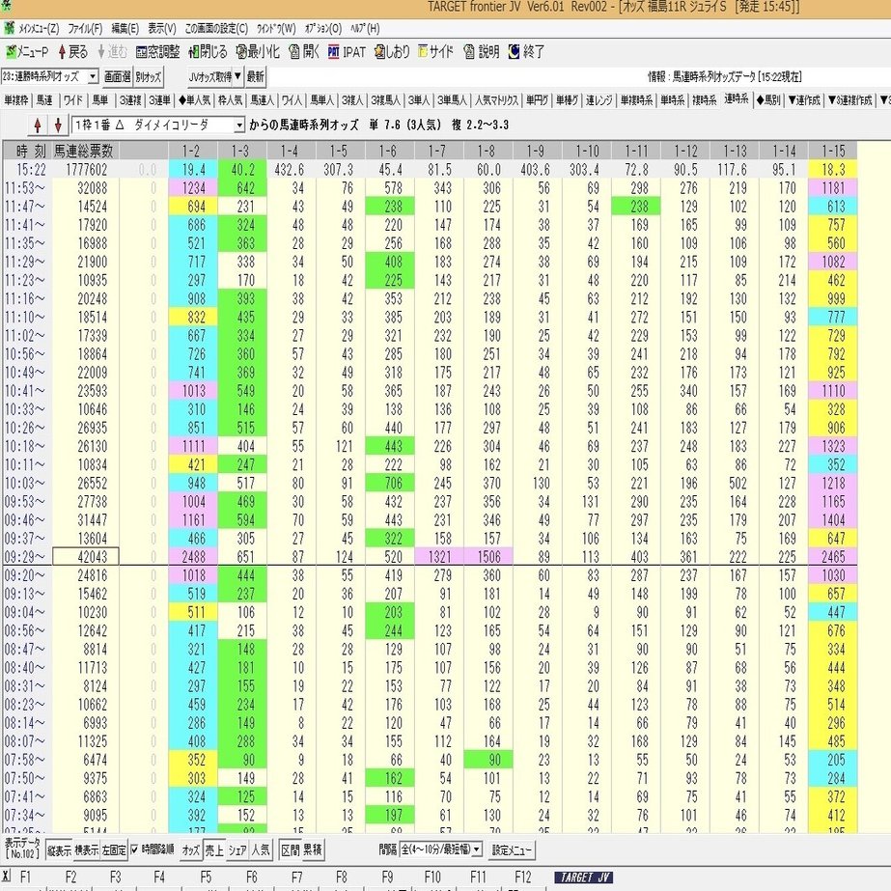
Task: Open the 23:連勝時系列オッズ screen dropdown
Action: 94,76
